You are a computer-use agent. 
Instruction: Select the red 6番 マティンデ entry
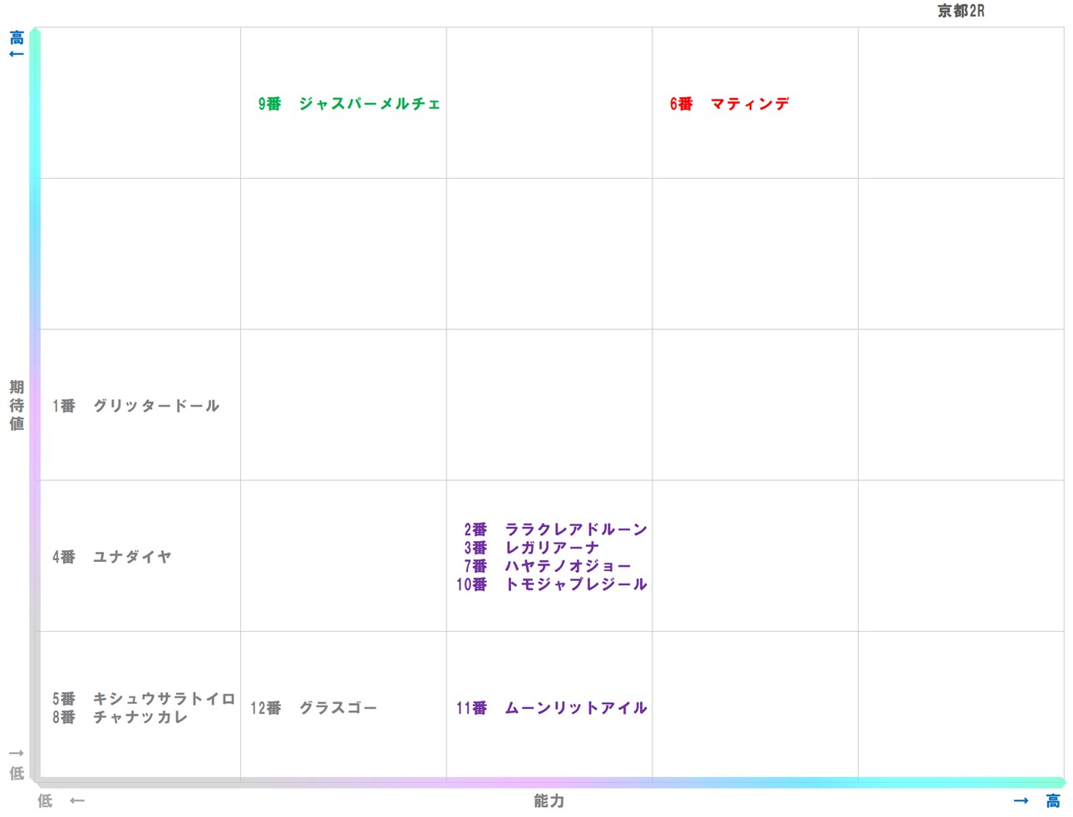(x=729, y=104)
